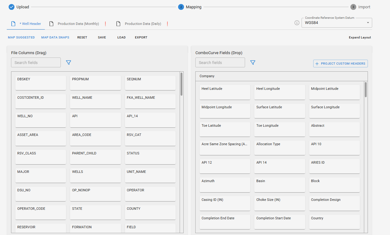
Task: Click the MAP SUGGESTED button
Action: (21, 38)
